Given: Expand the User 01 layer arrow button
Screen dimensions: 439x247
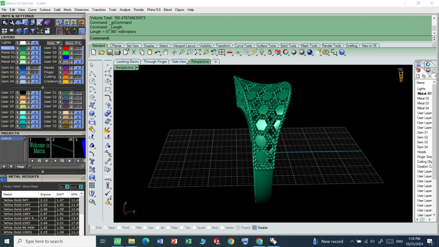Looking at the screenshot, I should pyautogui.click(x=60, y=48).
